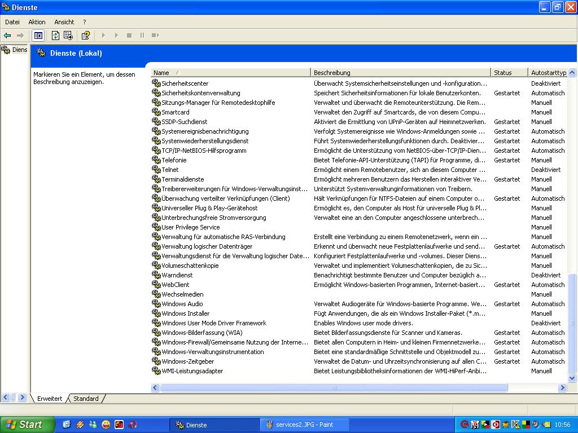The width and height of the screenshot is (578, 433).
Task: Select the SSDP-Suchdienst service row
Action: click(x=358, y=122)
